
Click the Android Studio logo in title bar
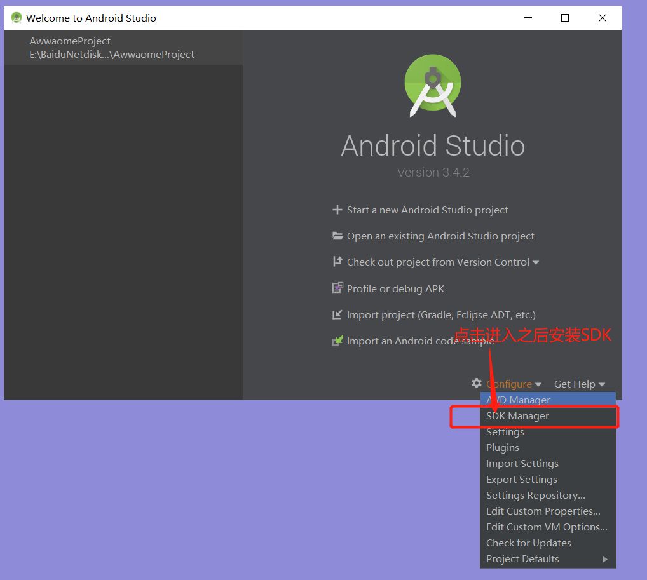[17, 18]
